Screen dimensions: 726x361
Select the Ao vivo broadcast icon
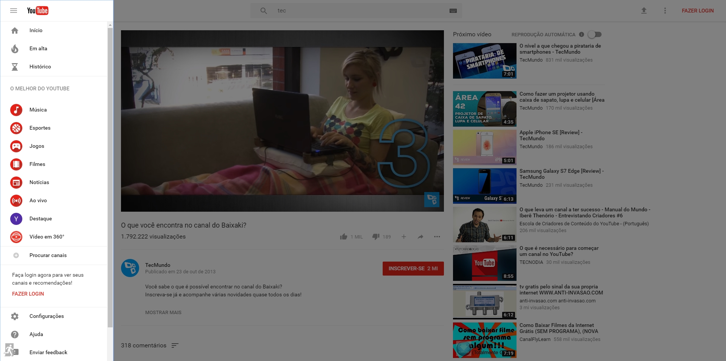coord(16,201)
